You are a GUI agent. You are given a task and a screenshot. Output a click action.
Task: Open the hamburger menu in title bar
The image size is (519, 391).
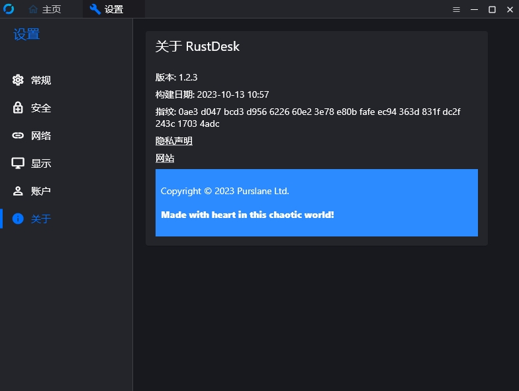457,9
